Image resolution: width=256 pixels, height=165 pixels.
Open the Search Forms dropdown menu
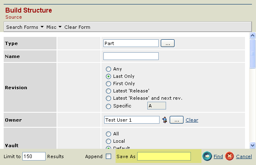click(25, 27)
